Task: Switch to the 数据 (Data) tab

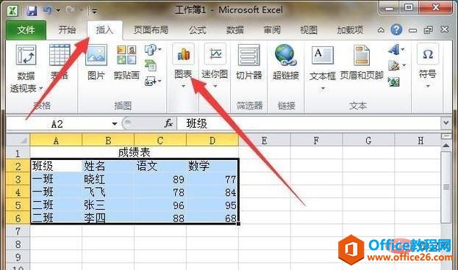Action: [235, 30]
